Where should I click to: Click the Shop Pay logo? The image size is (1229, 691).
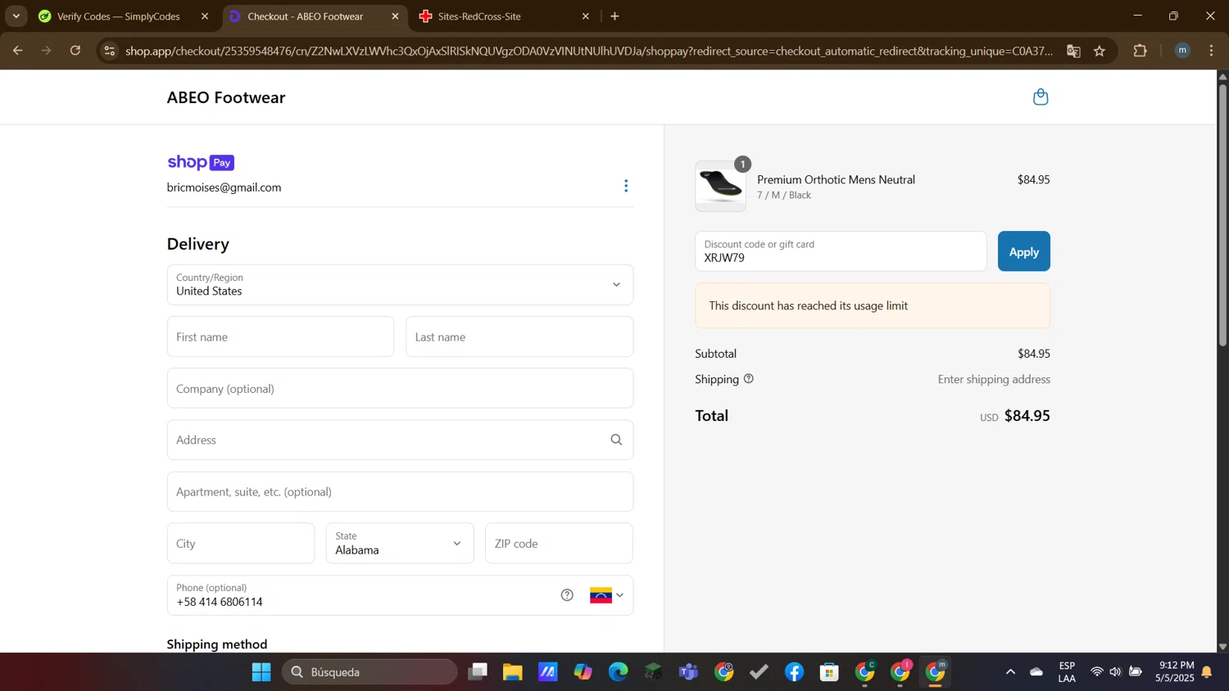201,162
